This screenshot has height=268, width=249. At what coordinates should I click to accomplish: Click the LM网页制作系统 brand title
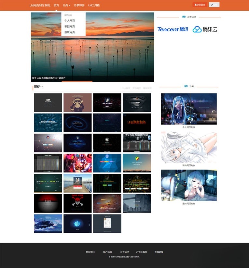click(x=40, y=5)
